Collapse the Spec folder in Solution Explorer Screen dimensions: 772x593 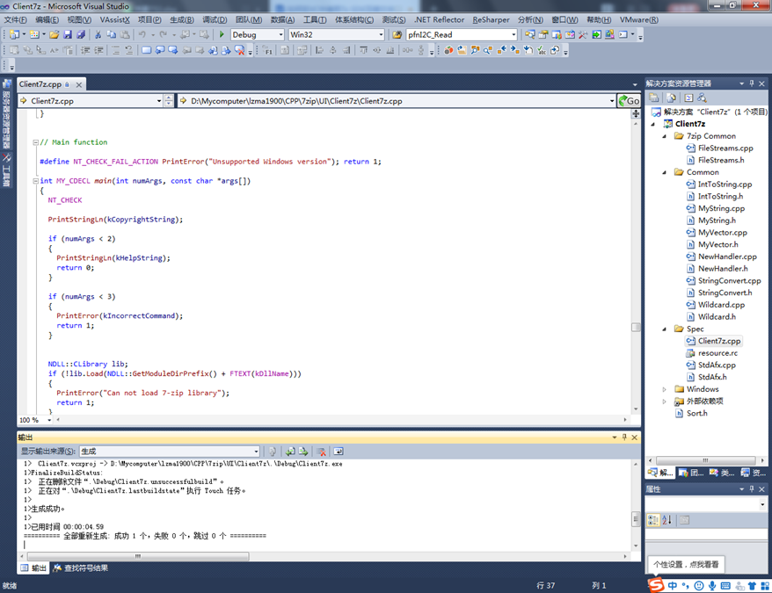click(664, 329)
